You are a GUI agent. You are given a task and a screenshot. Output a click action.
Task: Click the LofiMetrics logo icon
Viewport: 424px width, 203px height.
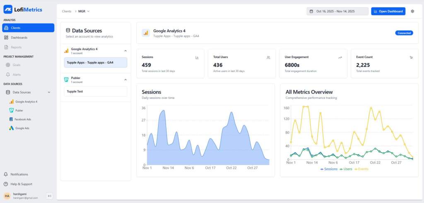tap(8, 10)
